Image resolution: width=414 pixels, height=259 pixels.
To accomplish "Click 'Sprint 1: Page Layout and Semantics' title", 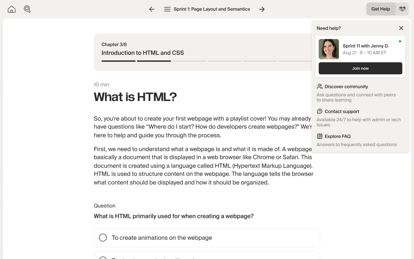I will 212,9.
